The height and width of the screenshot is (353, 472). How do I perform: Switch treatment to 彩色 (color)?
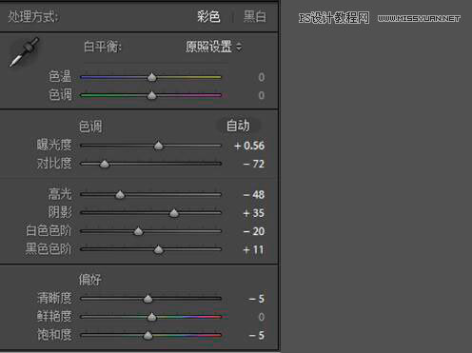(208, 16)
